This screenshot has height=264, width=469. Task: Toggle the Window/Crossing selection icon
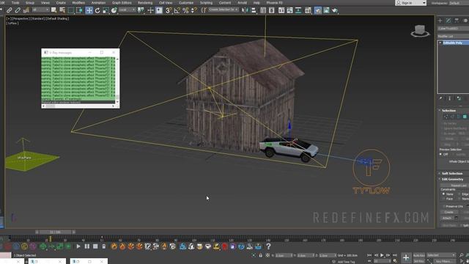[79, 10]
